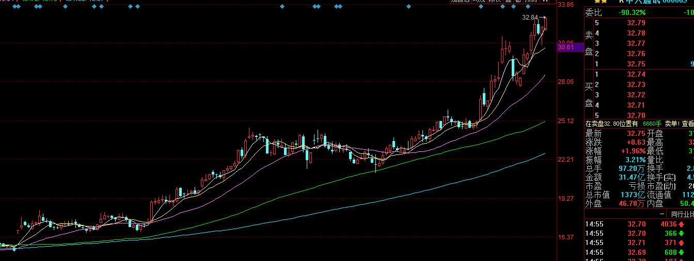Click the 6660手 order size in the alert
The image size is (694, 261).
pos(653,124)
